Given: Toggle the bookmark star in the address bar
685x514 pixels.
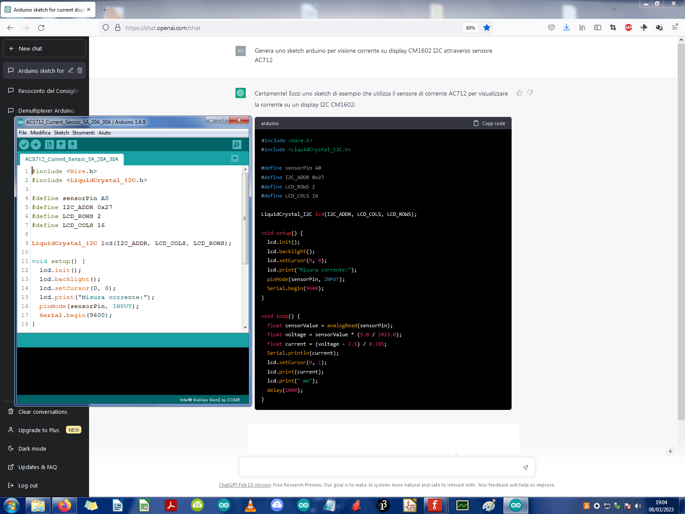Looking at the screenshot, I should (x=487, y=27).
